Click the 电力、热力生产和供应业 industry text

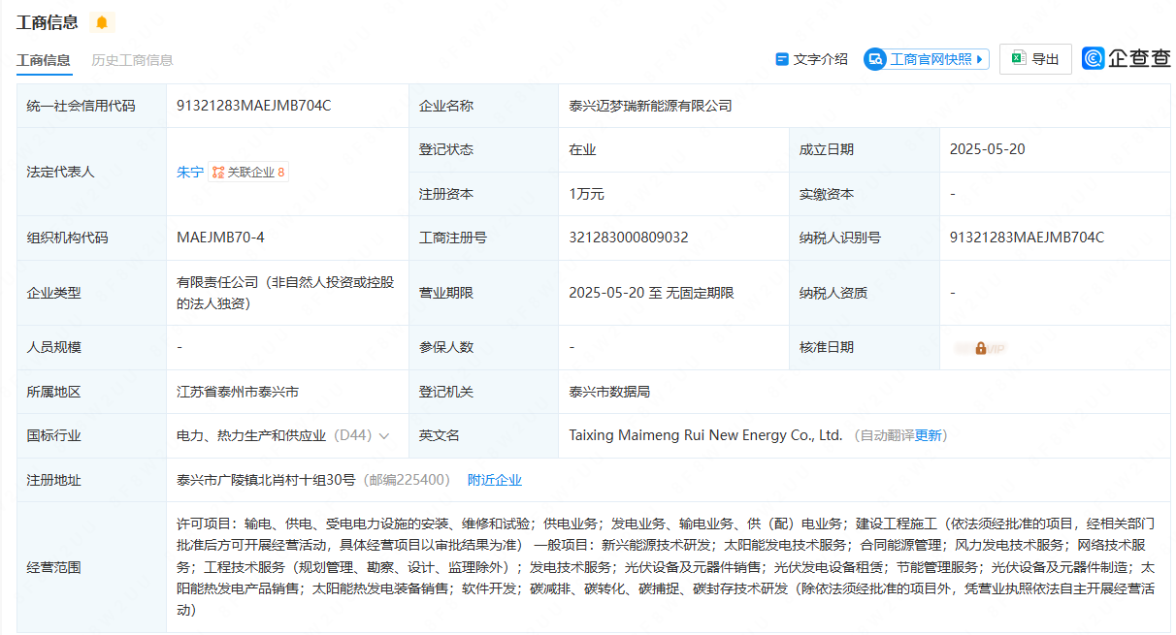click(x=251, y=436)
